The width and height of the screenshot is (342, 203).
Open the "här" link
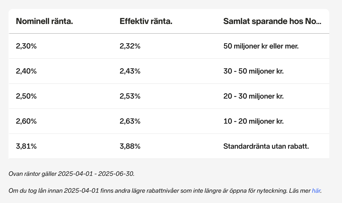point(316,191)
